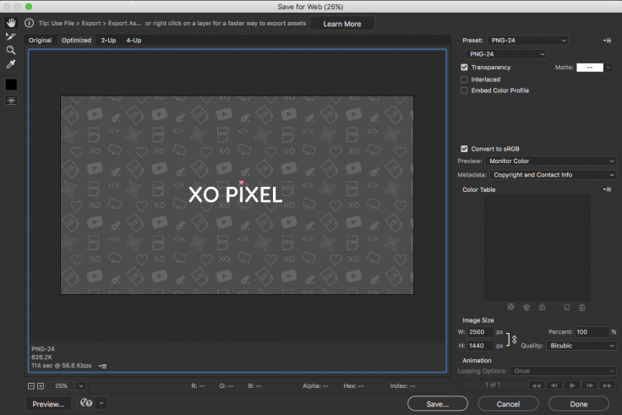Open the PNG-24 file format dropdown
This screenshot has height=415, width=622.
pos(505,54)
